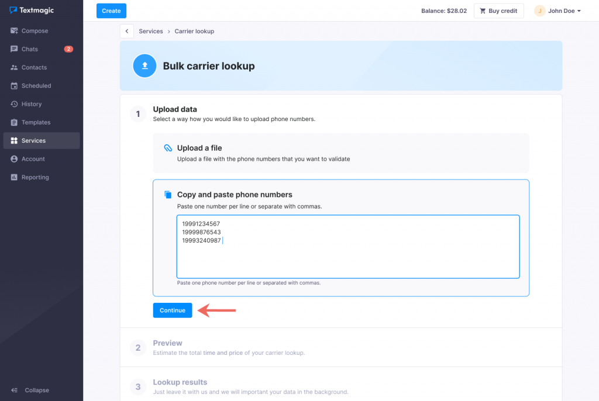Click the Reporting chart icon
This screenshot has height=401, width=599.
point(14,178)
